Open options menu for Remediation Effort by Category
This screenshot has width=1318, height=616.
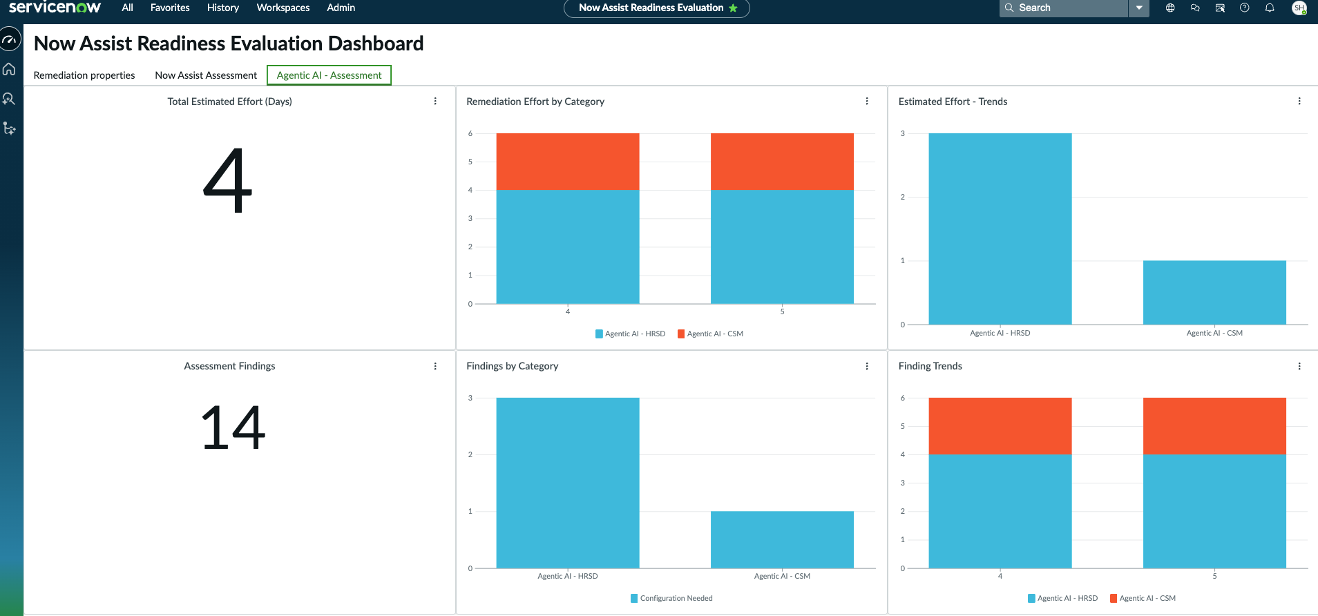pos(867,101)
